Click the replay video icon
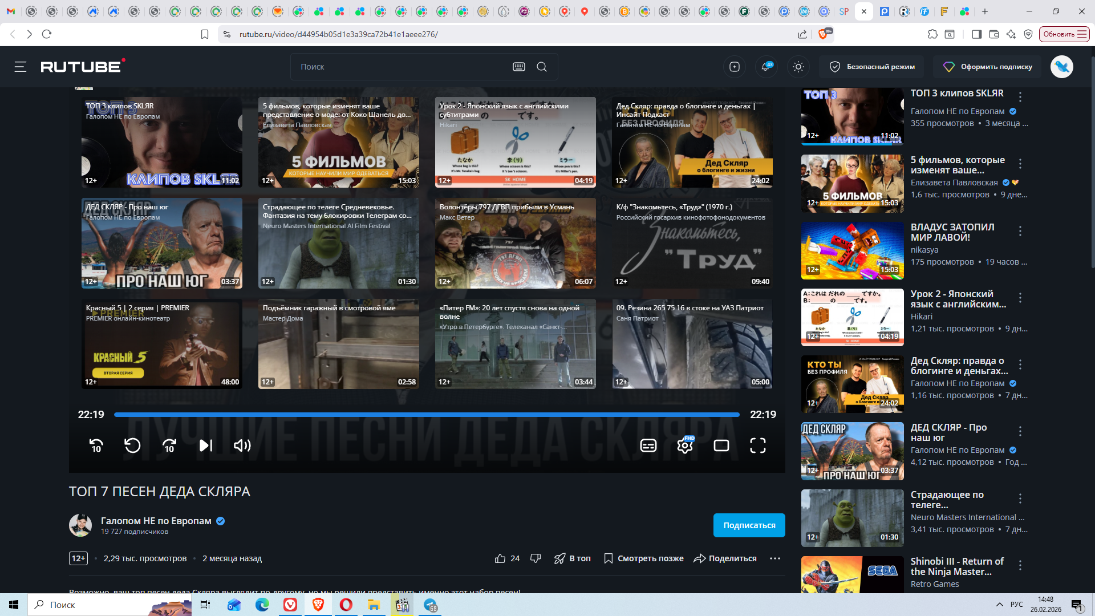This screenshot has height=616, width=1095. (132, 445)
